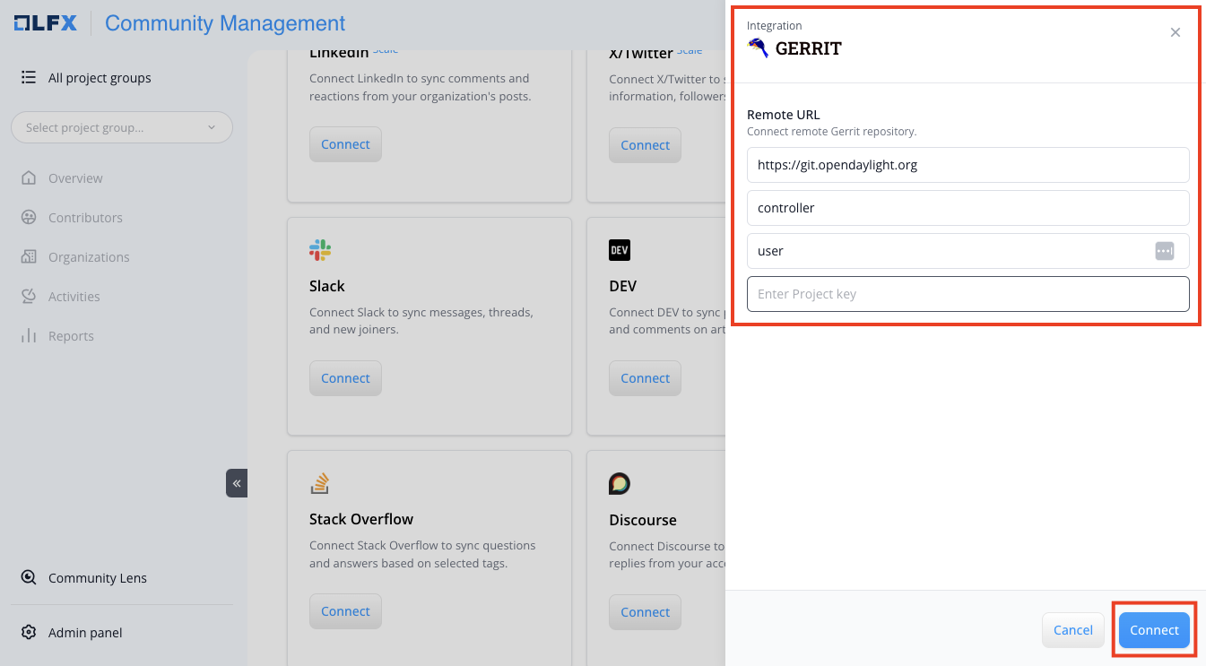Click the LFX logo in header

45,23
